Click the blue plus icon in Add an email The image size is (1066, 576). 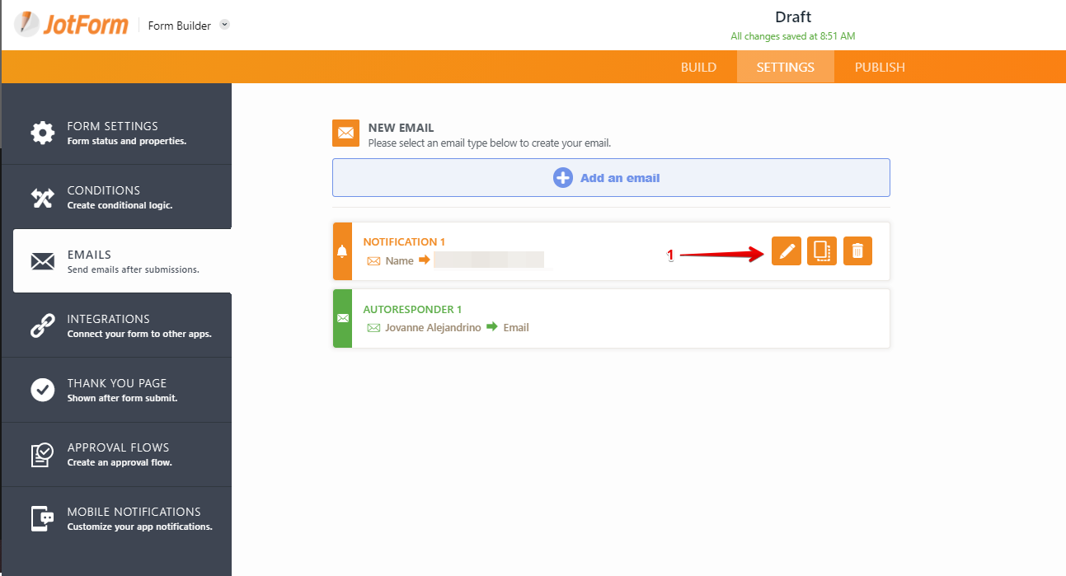coord(562,178)
